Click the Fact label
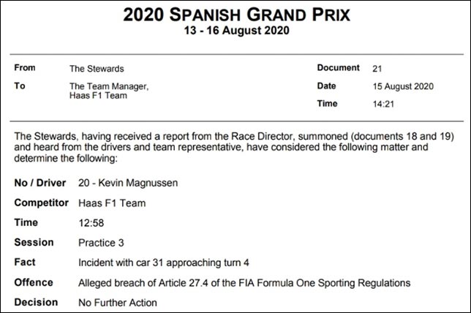This screenshot has height=313, width=471. [x=25, y=262]
